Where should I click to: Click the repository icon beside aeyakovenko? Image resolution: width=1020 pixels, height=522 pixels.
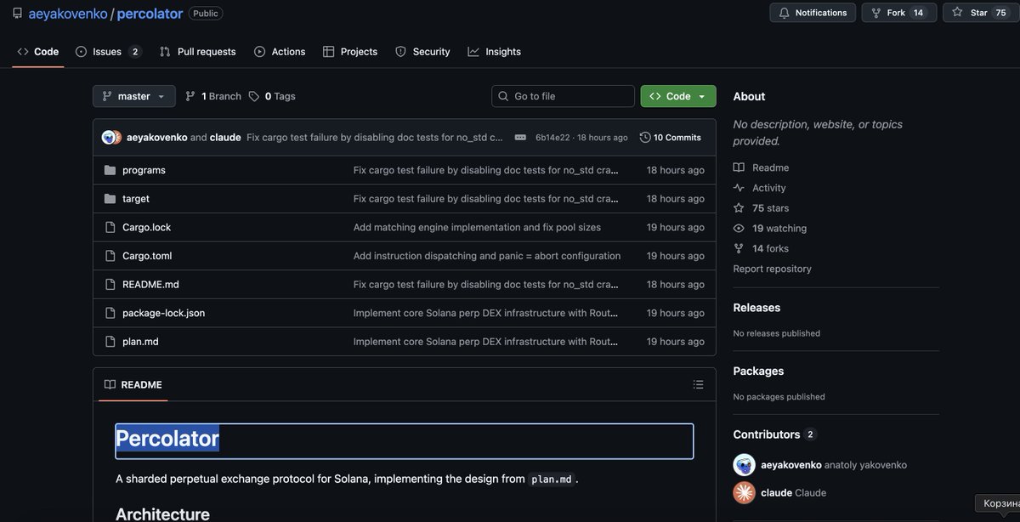point(17,14)
